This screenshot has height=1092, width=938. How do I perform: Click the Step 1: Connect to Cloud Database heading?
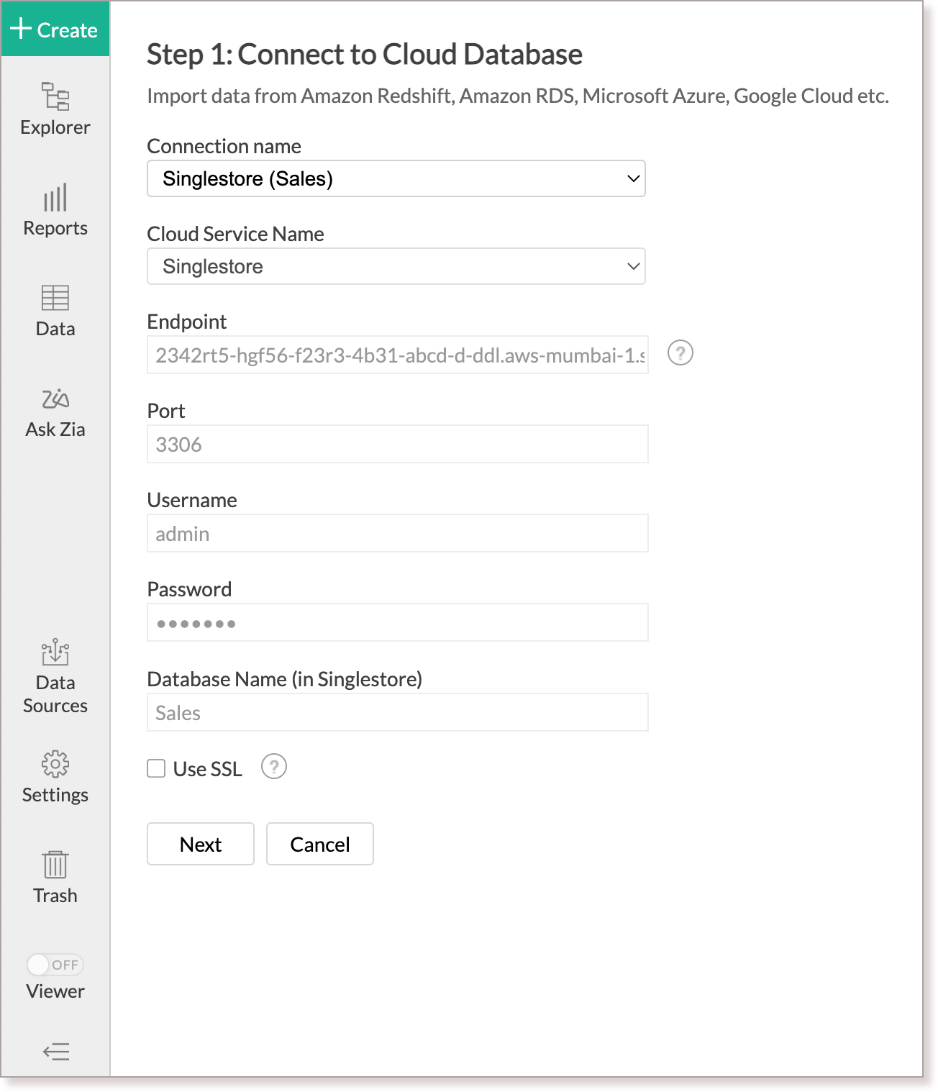[365, 55]
